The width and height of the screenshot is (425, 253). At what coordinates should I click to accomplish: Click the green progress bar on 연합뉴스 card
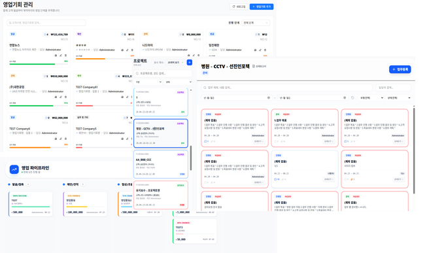(32, 64)
